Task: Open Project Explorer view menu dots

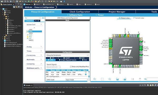Action: point(21,7)
